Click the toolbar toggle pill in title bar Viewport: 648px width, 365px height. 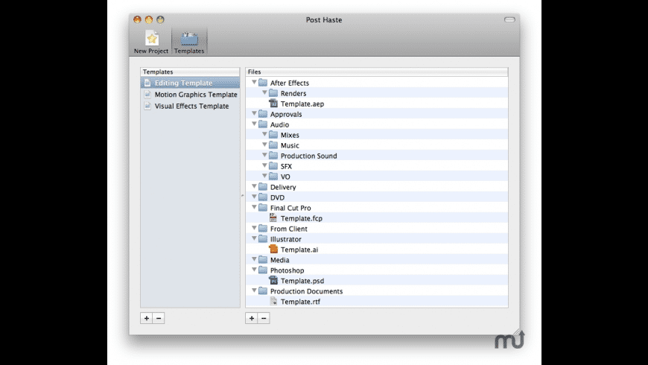509,19
